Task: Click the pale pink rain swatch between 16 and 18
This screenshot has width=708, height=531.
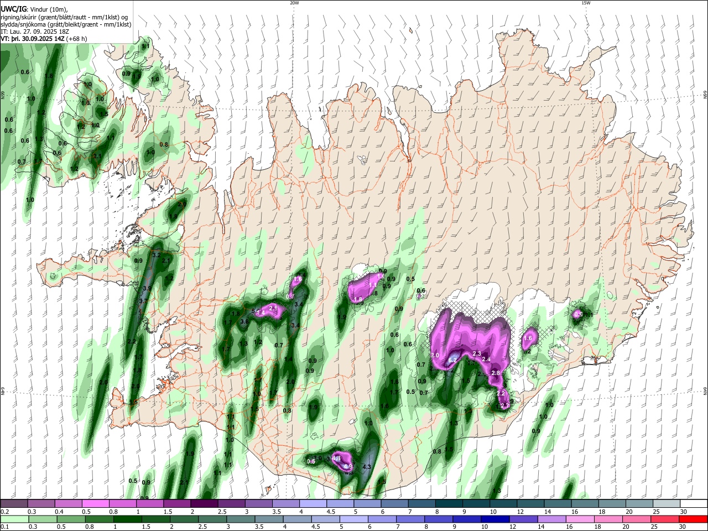Action: 579,519
